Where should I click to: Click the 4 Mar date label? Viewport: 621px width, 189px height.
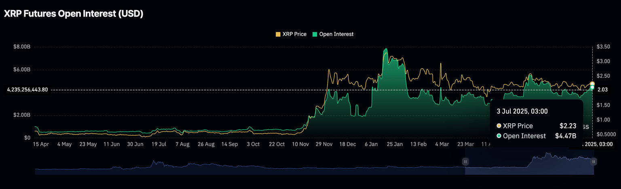pos(441,144)
